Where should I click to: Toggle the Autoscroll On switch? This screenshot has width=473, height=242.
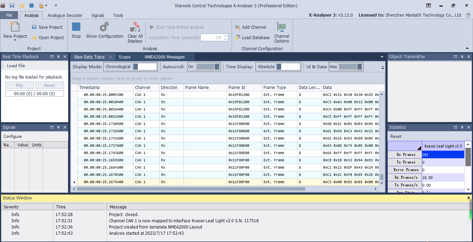coord(207,67)
